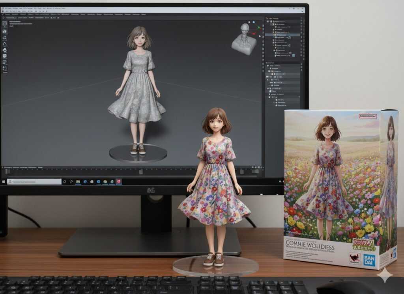Collapse the top collection in the outliner tree
The width and height of the screenshot is (404, 294).
269,22
